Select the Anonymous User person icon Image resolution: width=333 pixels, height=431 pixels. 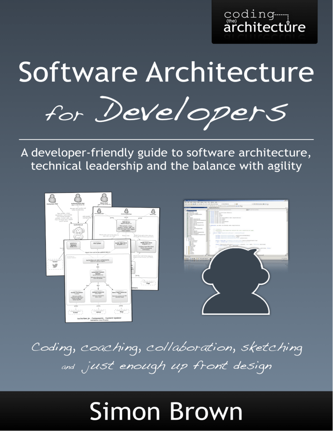pyautogui.click(x=52, y=199)
